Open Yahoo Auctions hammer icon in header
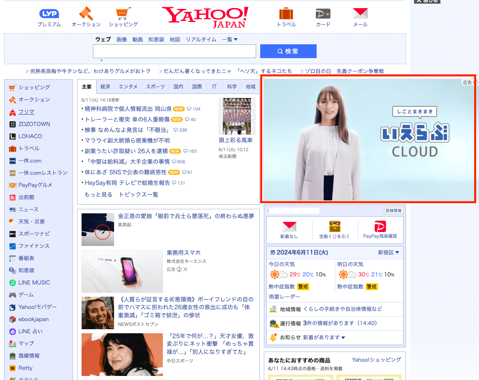 (86, 14)
